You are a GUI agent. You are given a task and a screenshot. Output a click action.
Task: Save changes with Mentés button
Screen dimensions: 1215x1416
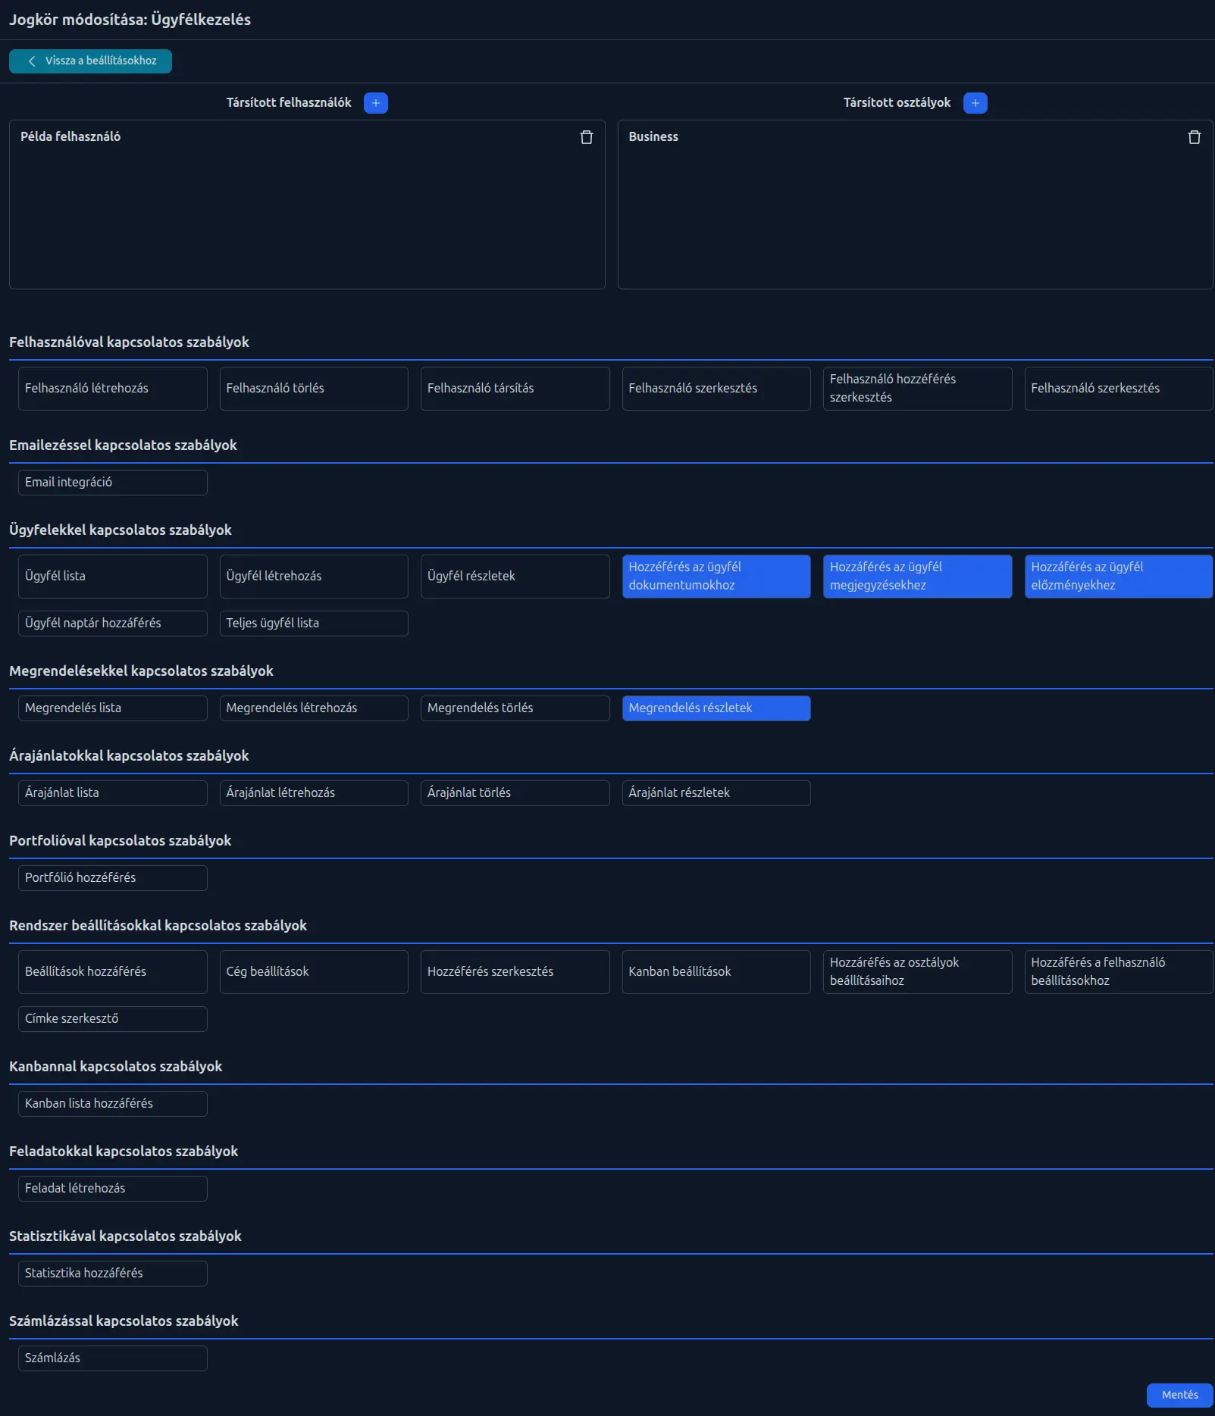click(1179, 1395)
